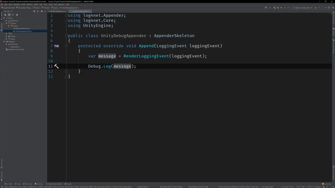Open the Terminal tool window button
This screenshot has width=335, height=188.
point(39,184)
